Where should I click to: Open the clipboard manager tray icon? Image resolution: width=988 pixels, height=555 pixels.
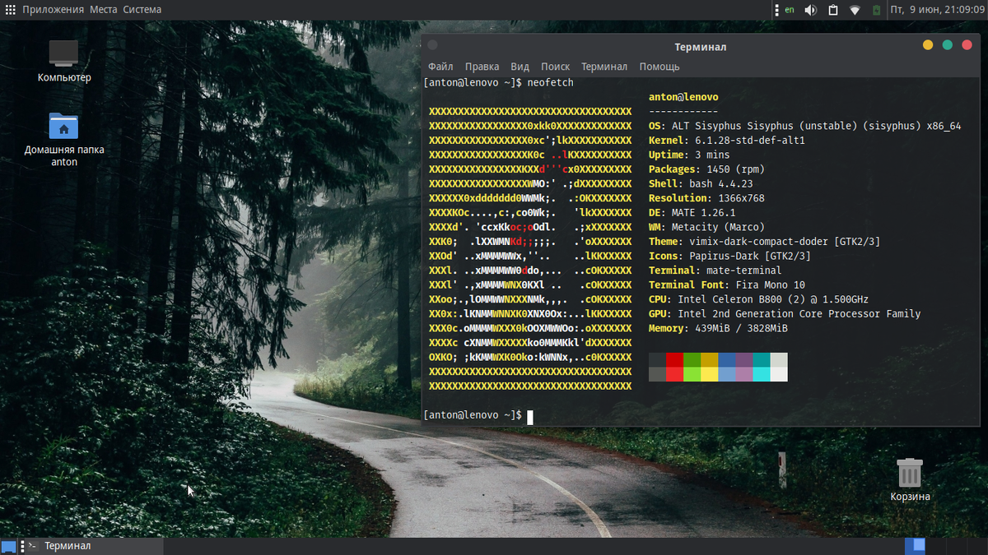833,10
